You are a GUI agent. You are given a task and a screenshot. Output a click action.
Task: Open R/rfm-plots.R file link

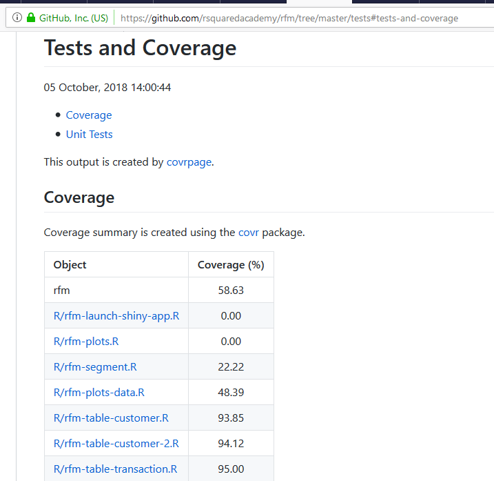click(86, 342)
